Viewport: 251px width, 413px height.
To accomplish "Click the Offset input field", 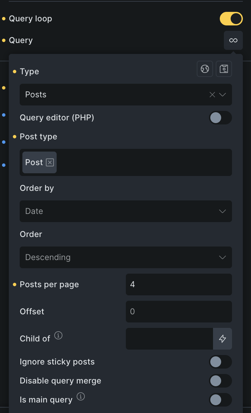I will [x=179, y=312].
